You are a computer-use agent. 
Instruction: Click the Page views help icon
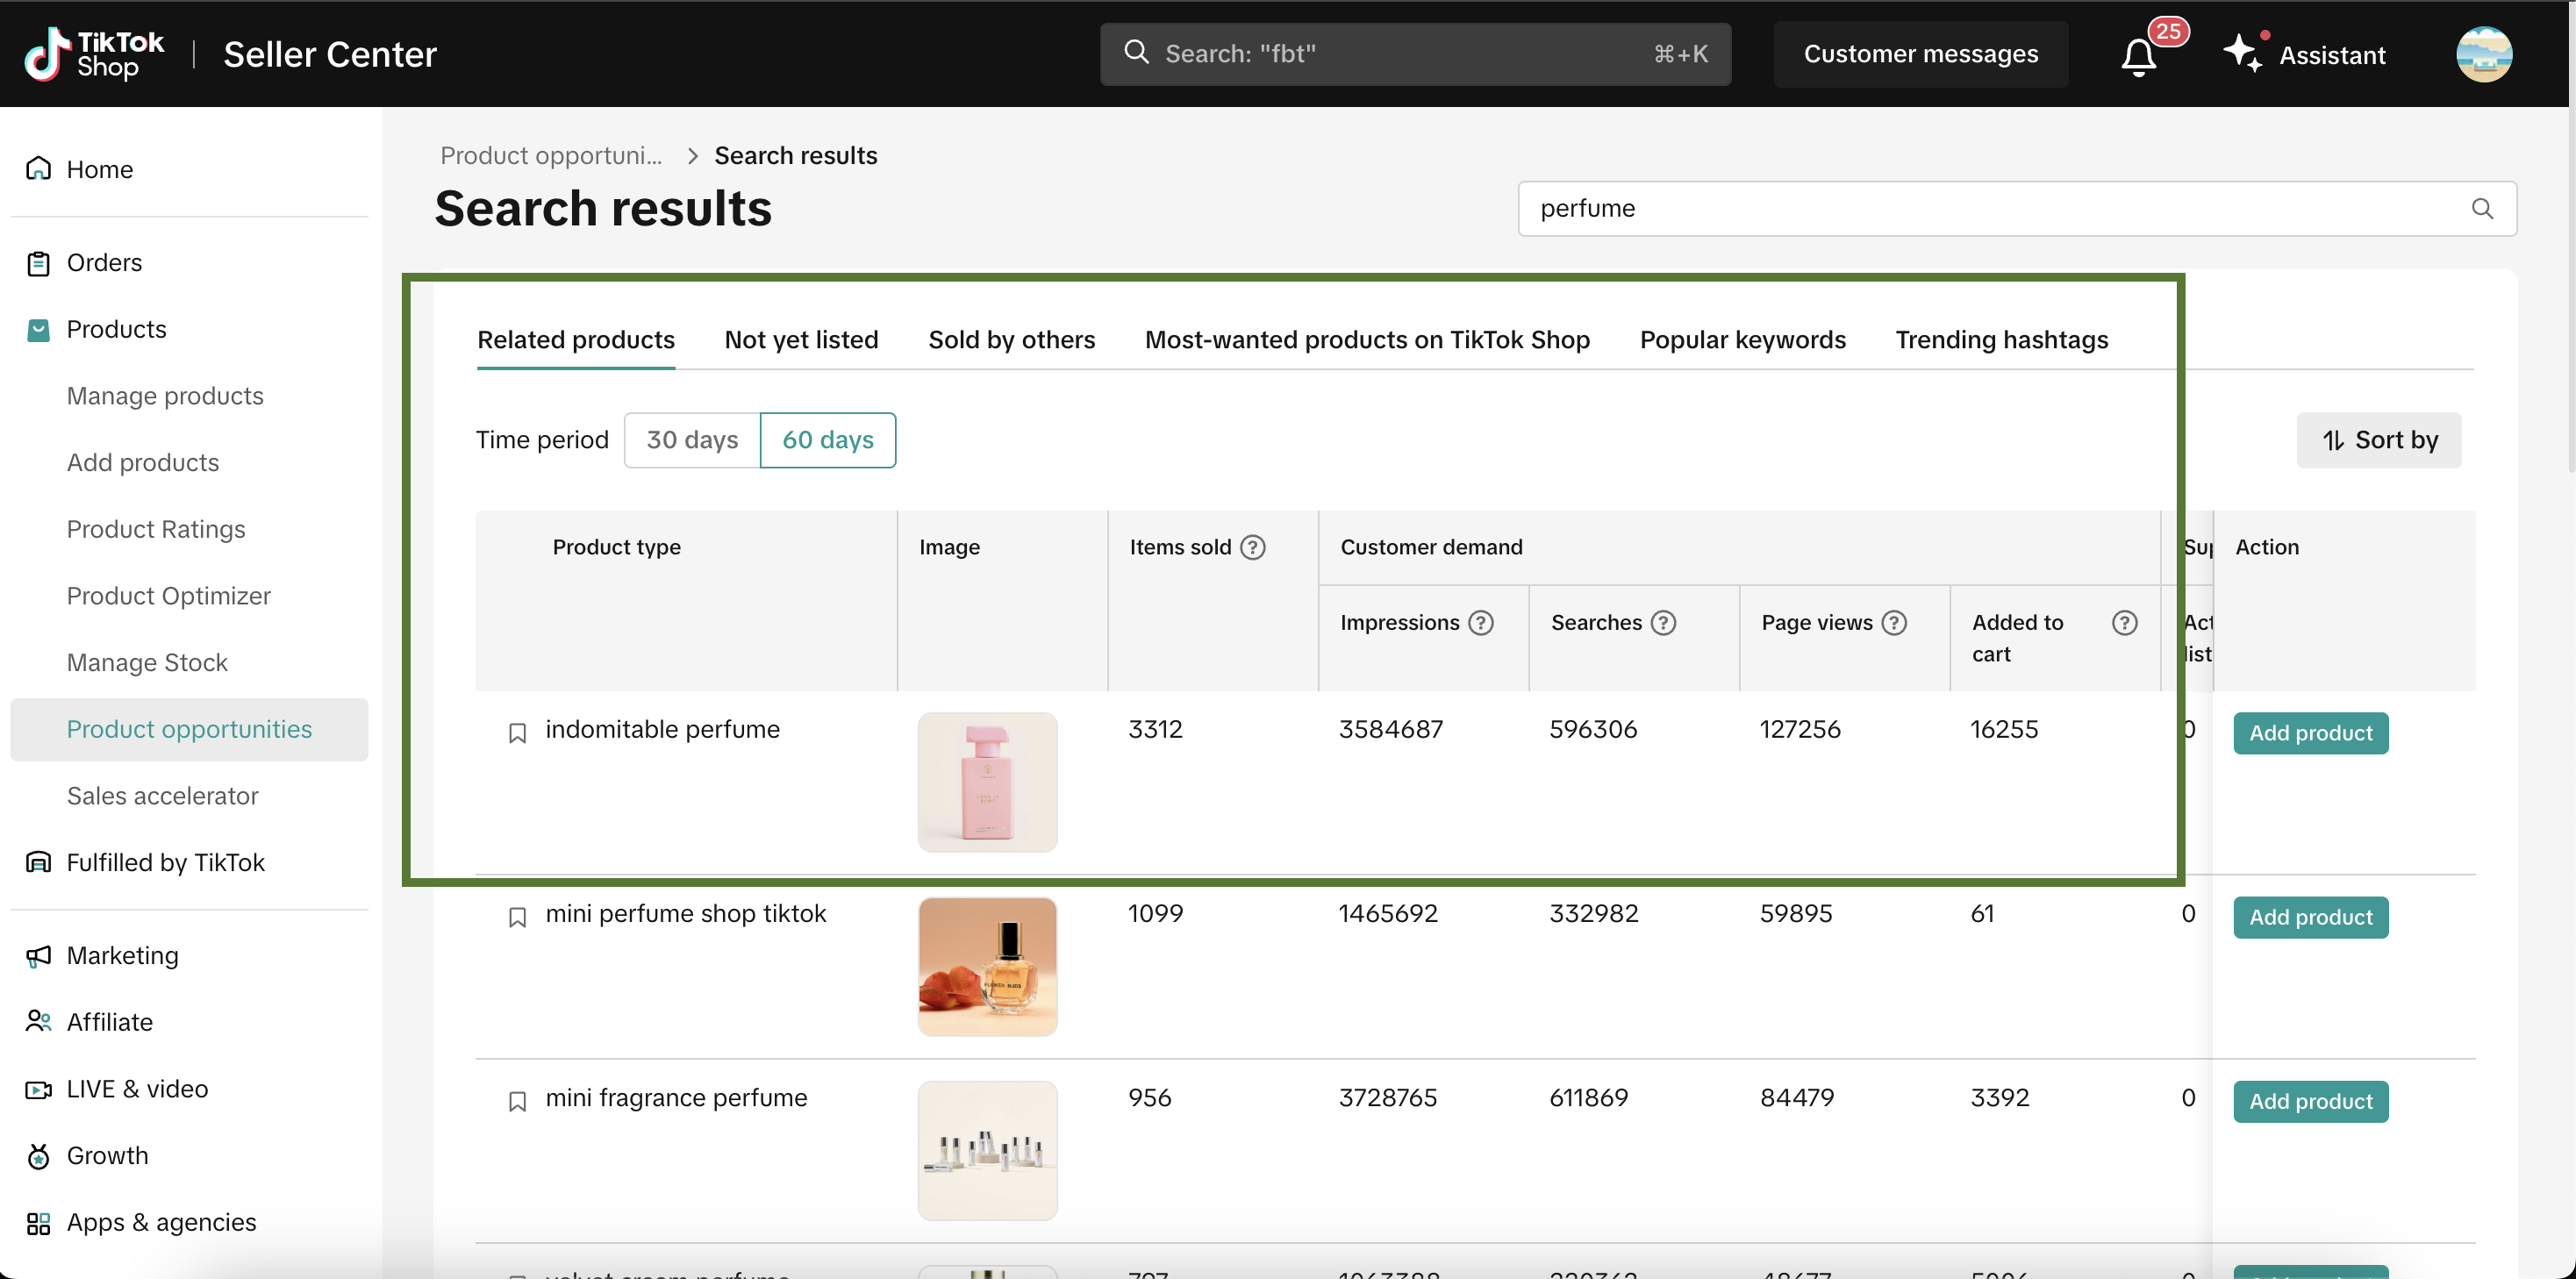pos(1894,623)
